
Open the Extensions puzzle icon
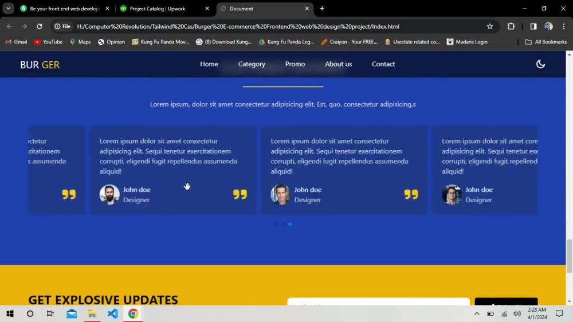511,26
